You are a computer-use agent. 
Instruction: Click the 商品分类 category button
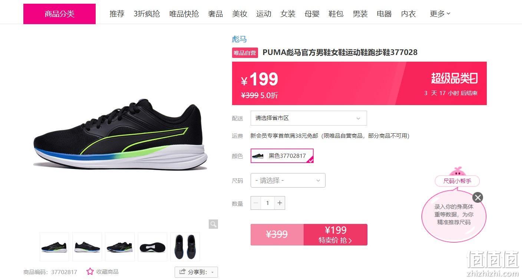point(59,14)
